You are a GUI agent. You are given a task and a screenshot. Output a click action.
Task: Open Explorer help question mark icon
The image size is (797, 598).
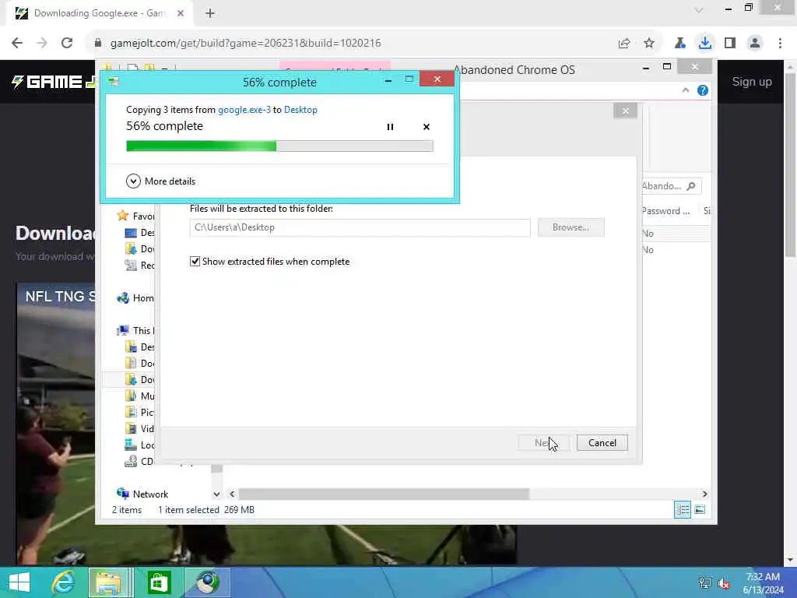pyautogui.click(x=703, y=90)
